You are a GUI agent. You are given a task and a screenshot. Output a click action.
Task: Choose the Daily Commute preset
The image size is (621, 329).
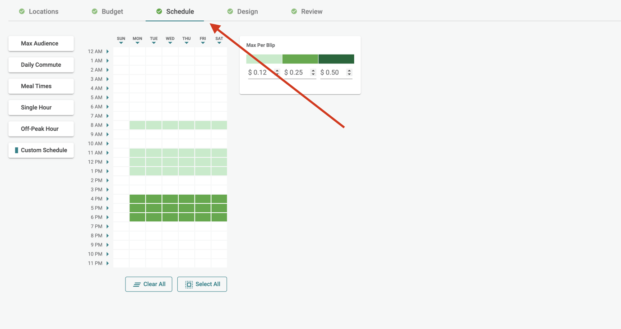coord(41,65)
